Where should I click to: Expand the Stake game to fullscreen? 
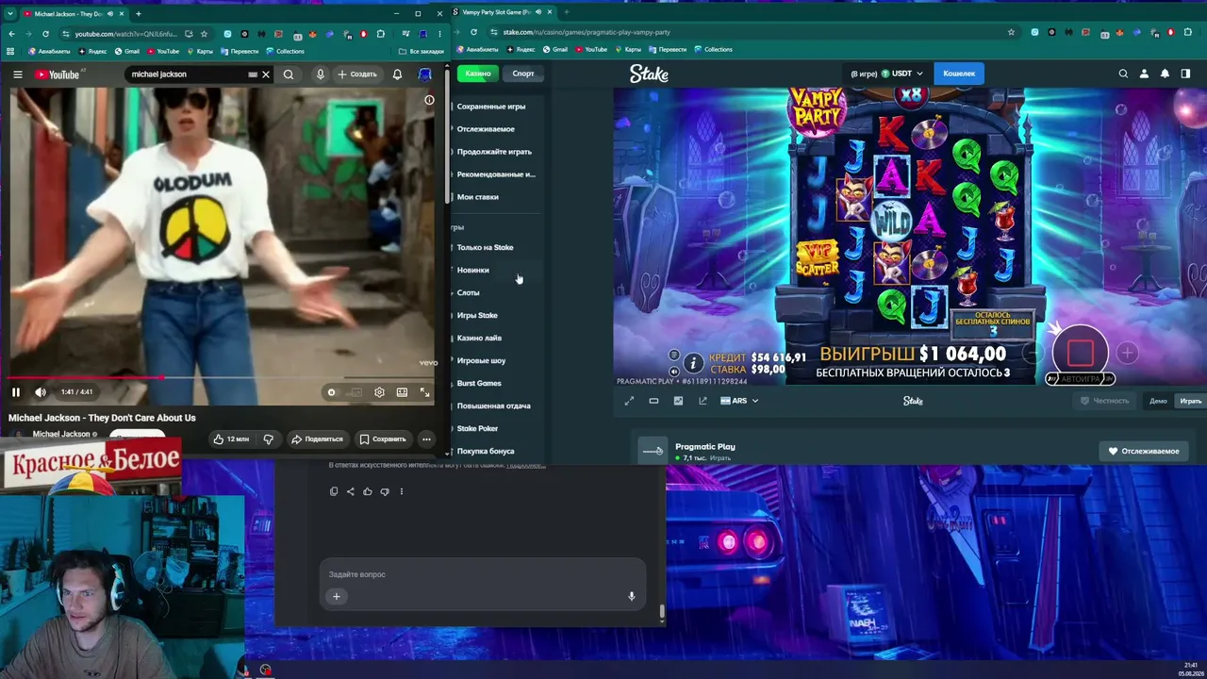[629, 401]
